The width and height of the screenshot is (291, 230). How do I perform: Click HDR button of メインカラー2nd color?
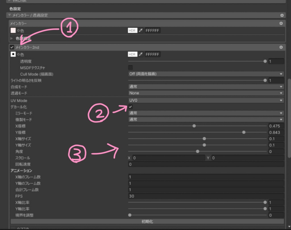point(132,54)
